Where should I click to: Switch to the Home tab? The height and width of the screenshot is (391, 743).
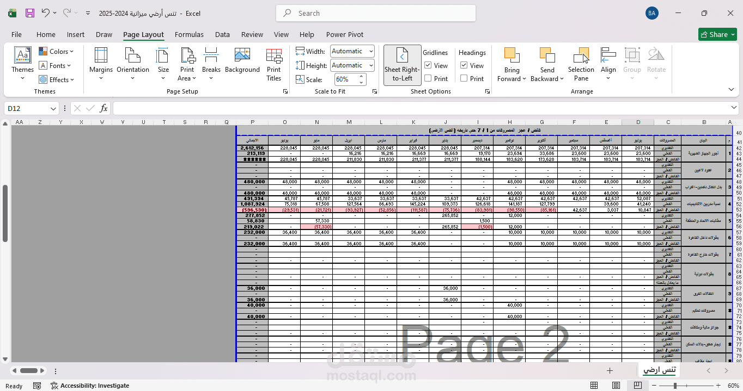(46, 34)
